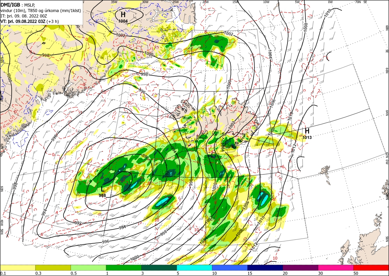Click the '10W' longitude label at the top
Image resolution: width=389 pixels, height=276 pixels.
[x=266, y=2]
